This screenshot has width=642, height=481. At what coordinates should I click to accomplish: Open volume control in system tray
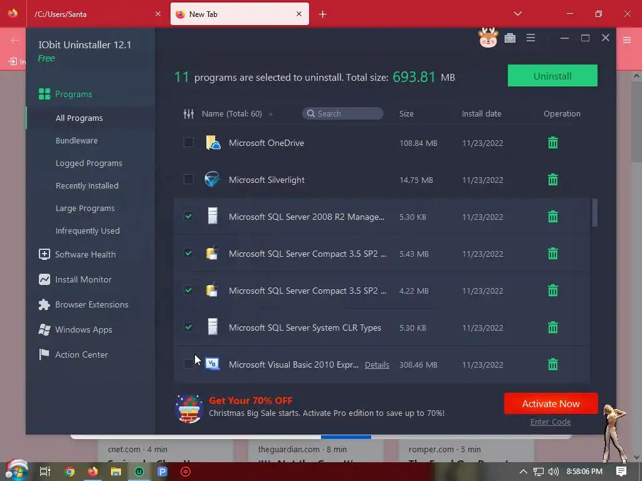click(553, 472)
